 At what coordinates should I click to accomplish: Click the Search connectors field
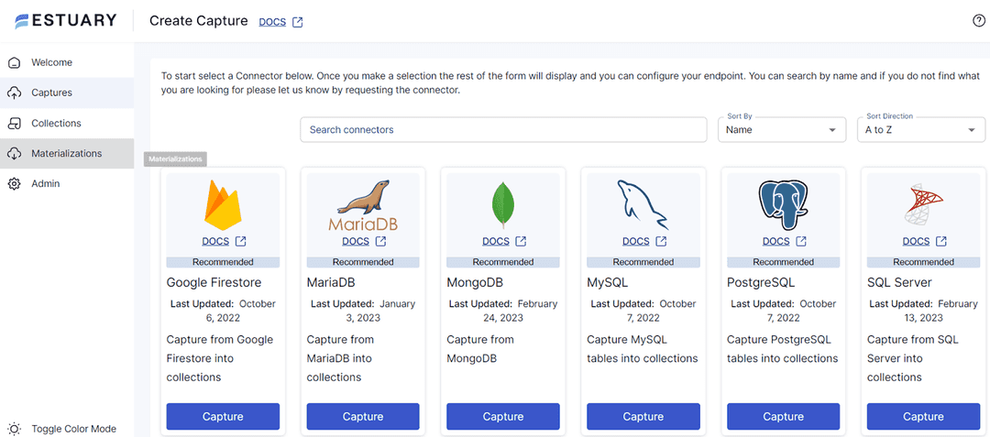pos(503,130)
